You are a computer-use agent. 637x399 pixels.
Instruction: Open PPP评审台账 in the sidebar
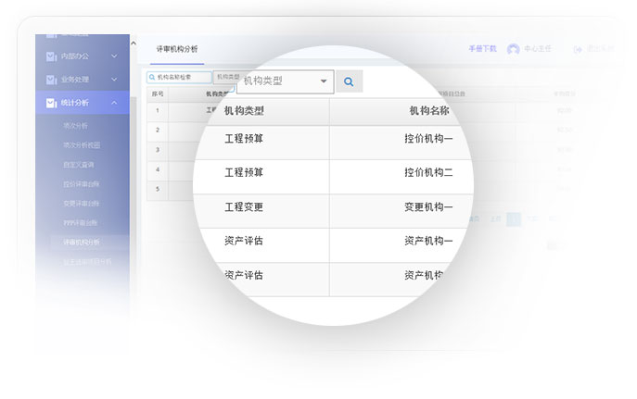(x=80, y=222)
